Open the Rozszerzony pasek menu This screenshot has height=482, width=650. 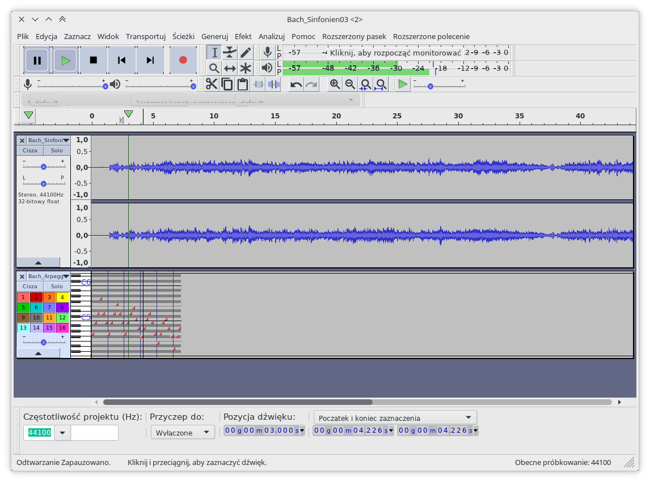(354, 36)
